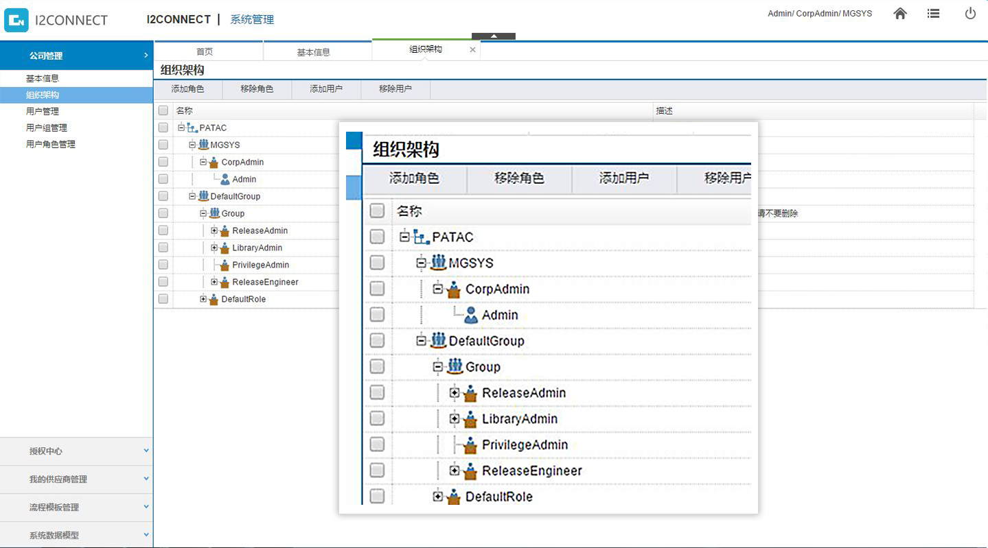Click 移除角色 button in main page toolbar
Image resolution: width=988 pixels, height=548 pixels.
pos(257,89)
